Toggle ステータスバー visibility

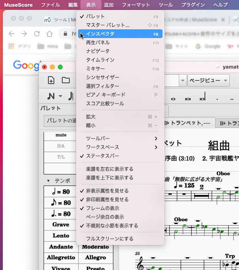pyautogui.click(x=102, y=156)
